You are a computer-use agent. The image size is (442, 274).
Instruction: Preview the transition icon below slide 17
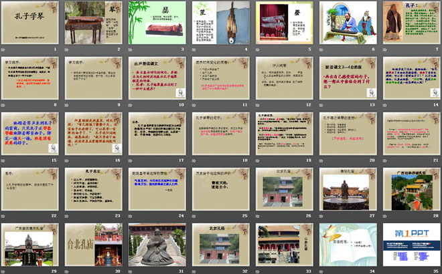point(131,160)
